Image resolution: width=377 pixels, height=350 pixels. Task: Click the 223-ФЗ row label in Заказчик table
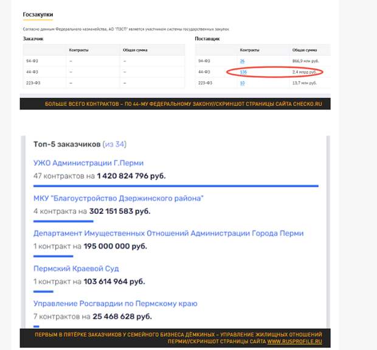(33, 83)
